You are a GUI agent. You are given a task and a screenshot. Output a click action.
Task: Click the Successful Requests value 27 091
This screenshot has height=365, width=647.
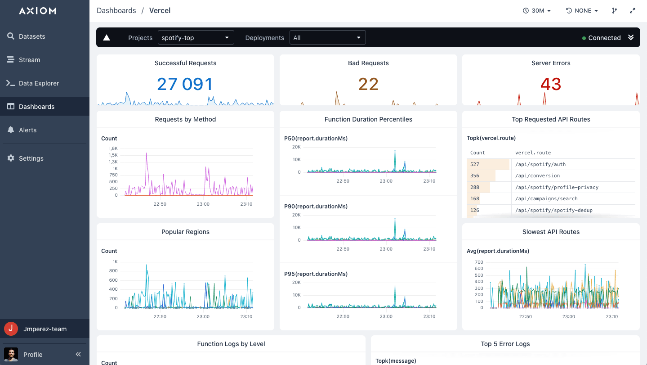(x=185, y=84)
